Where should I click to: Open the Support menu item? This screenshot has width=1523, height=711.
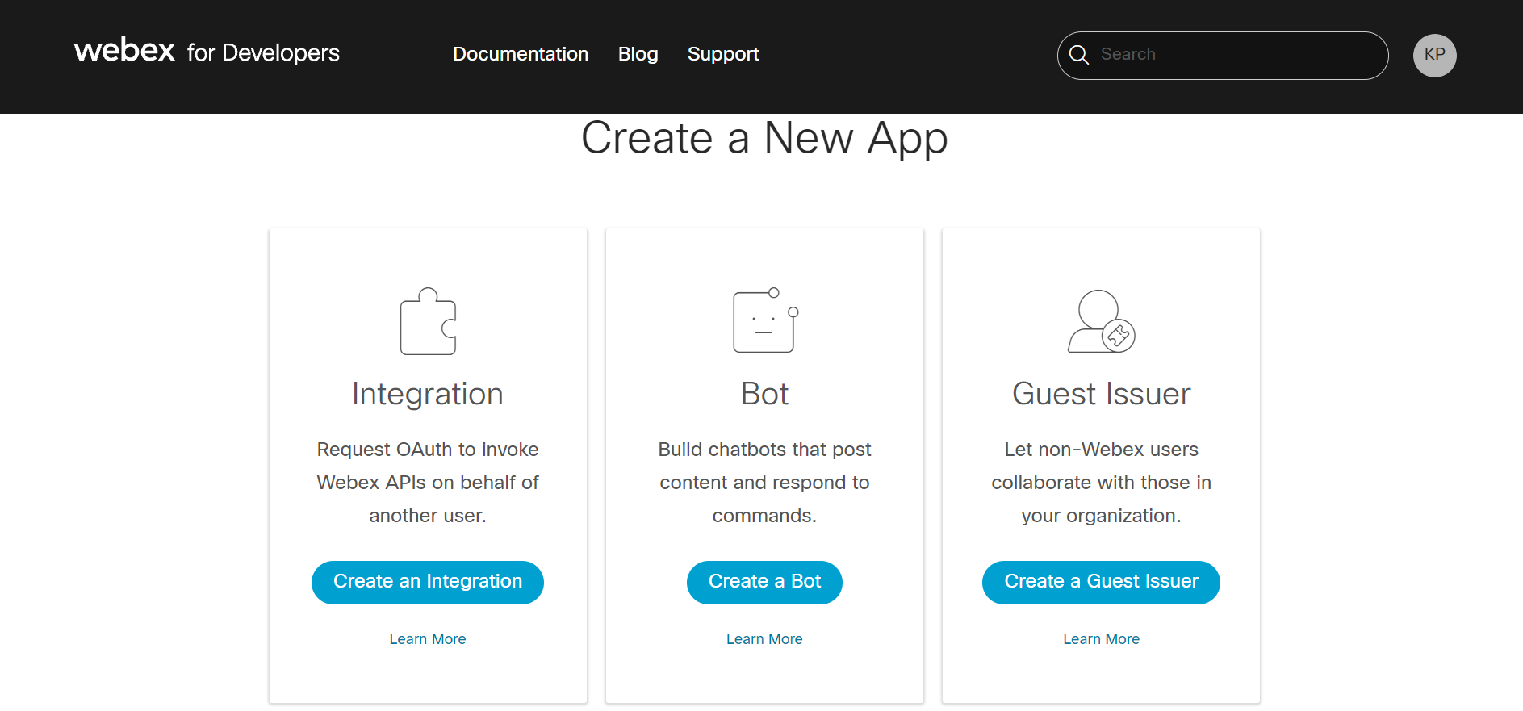click(723, 54)
